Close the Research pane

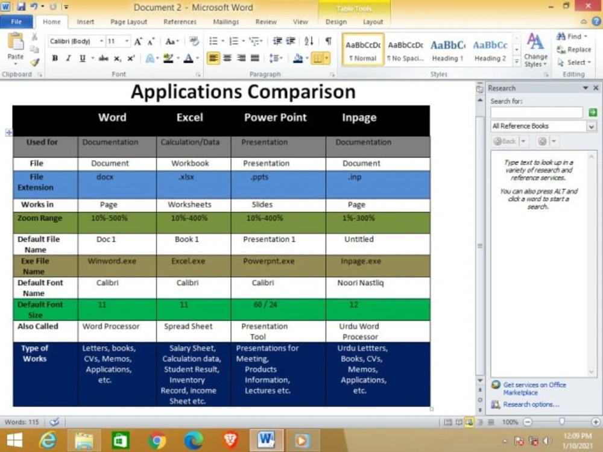pyautogui.click(x=596, y=88)
